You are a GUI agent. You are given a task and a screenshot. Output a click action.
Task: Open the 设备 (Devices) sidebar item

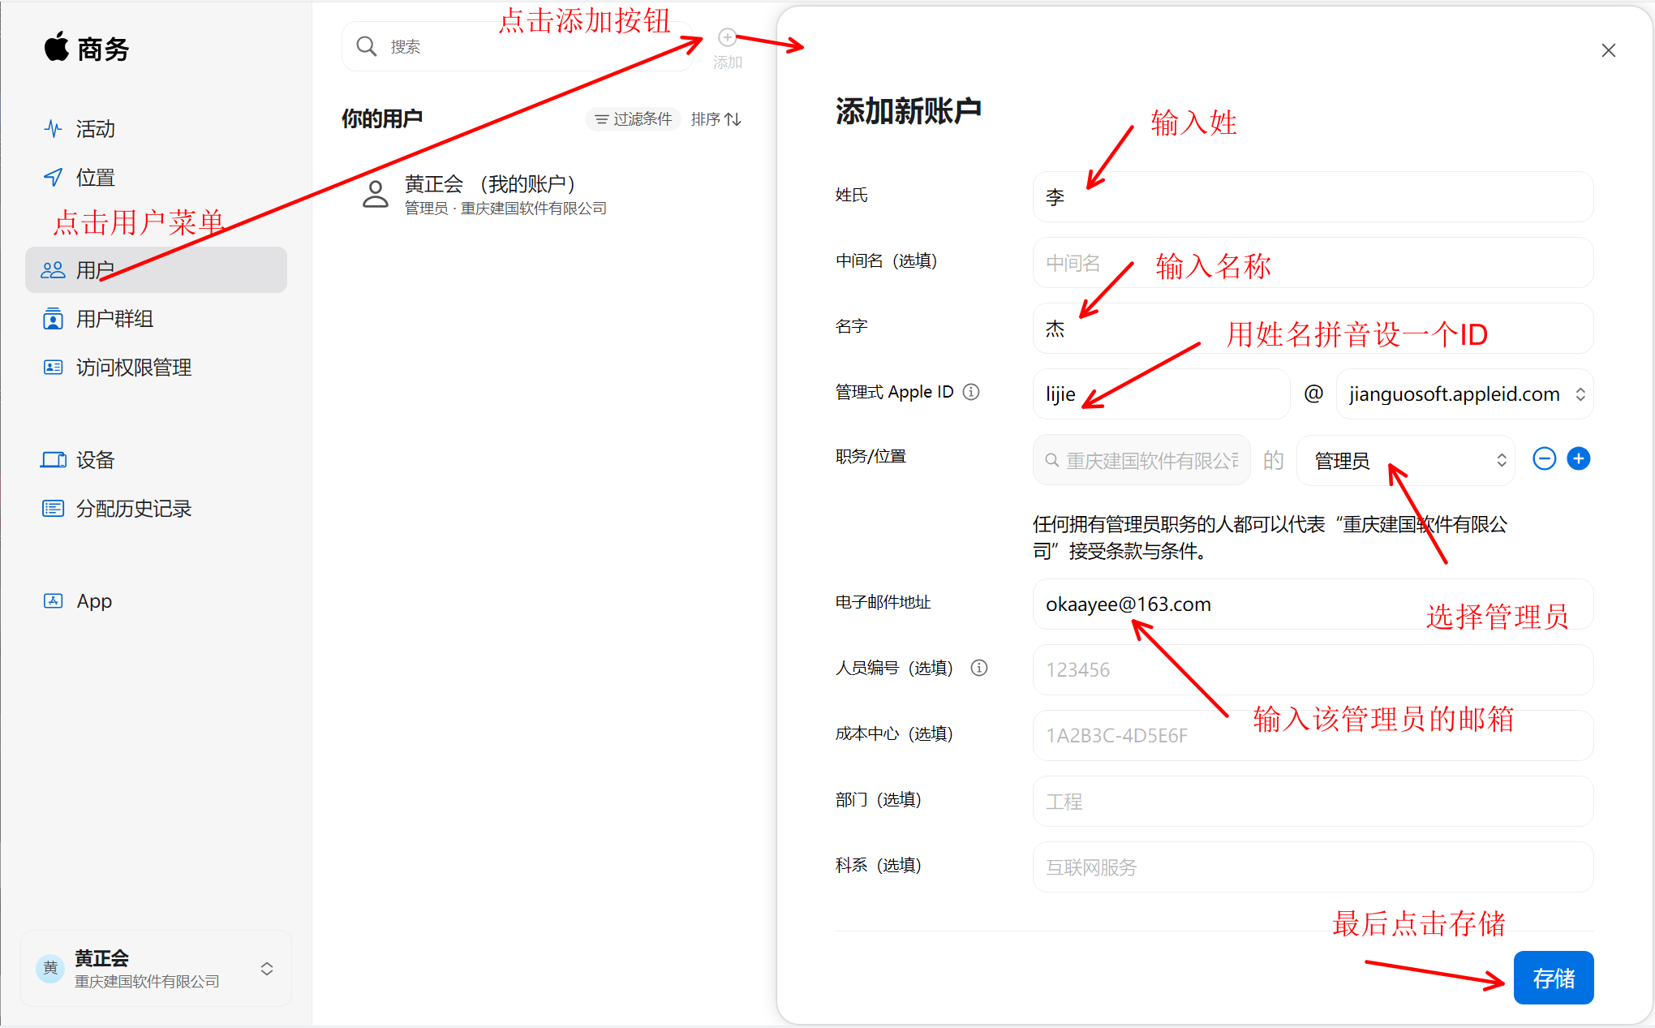(156, 460)
